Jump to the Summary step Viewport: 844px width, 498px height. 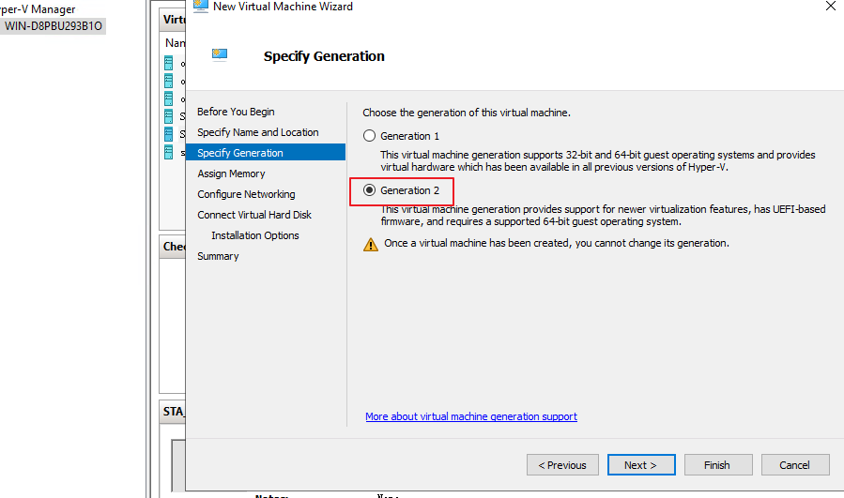click(218, 256)
